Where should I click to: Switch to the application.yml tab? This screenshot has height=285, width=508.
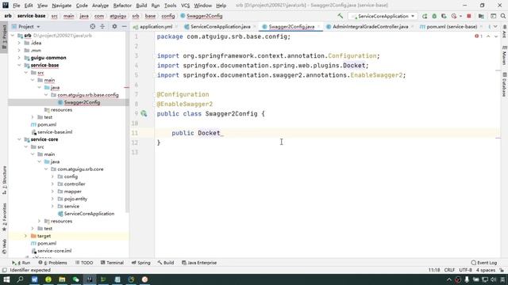click(x=156, y=27)
